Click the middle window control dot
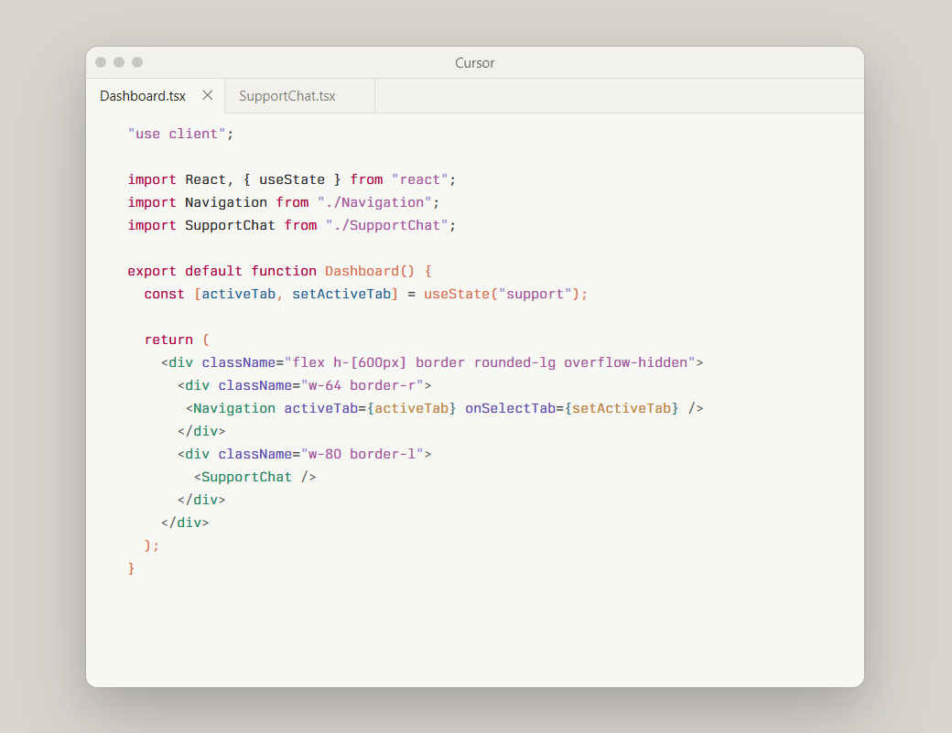The width and height of the screenshot is (952, 733). (119, 62)
